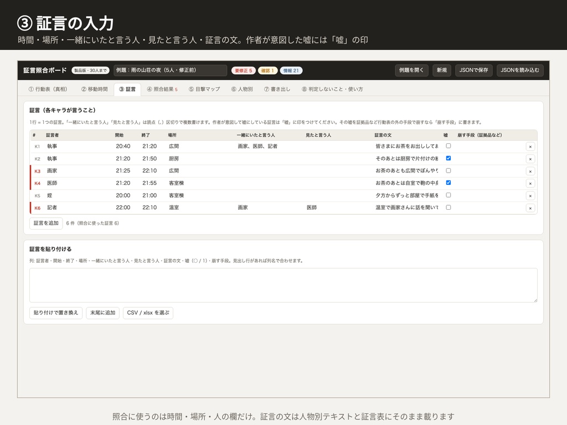Tick the 嘘 checkbox for row K3
Viewport: 567px width, 425px height.
pos(449,170)
